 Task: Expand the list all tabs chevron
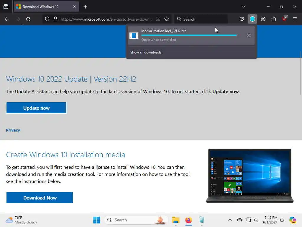pyautogui.click(x=243, y=7)
